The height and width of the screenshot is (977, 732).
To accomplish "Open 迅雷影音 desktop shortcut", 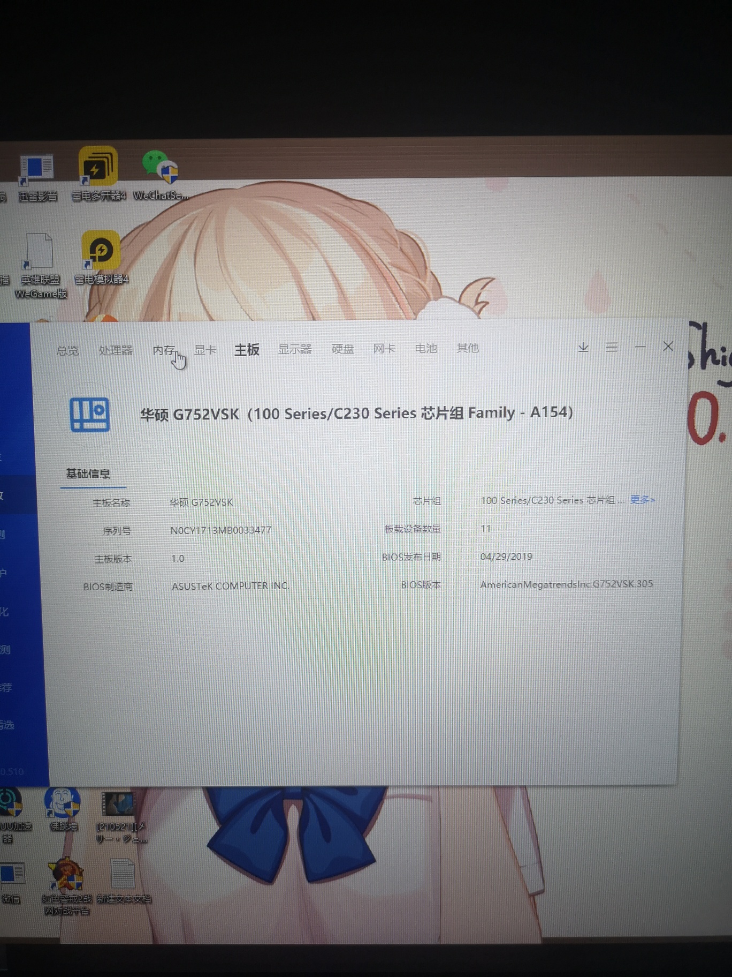I will (36, 177).
